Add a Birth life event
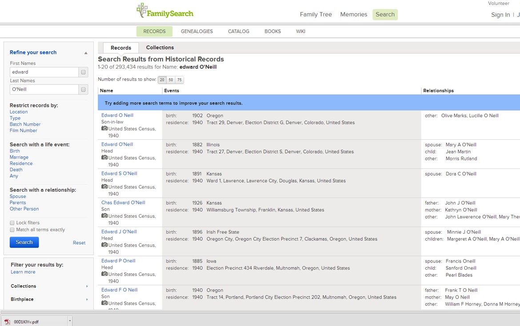520x326 pixels. tap(15, 151)
